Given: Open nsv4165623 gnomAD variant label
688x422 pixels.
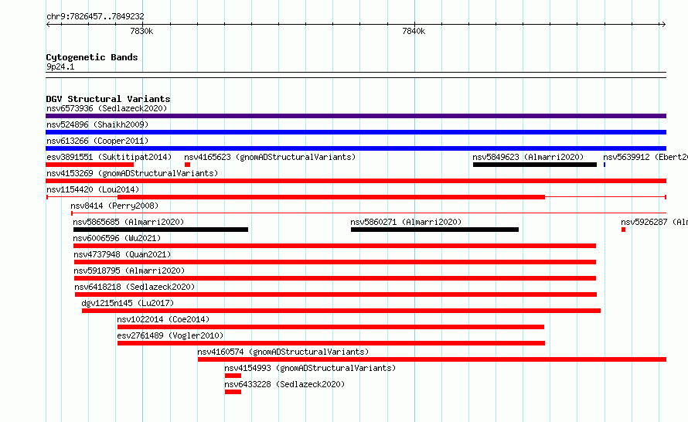Looking at the screenshot, I should tap(270, 157).
